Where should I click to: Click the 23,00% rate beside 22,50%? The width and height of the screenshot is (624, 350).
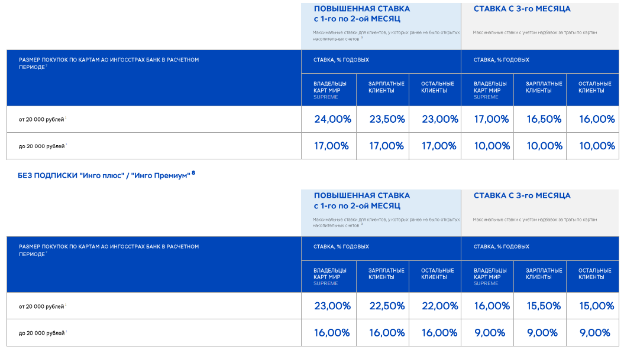pos(332,306)
